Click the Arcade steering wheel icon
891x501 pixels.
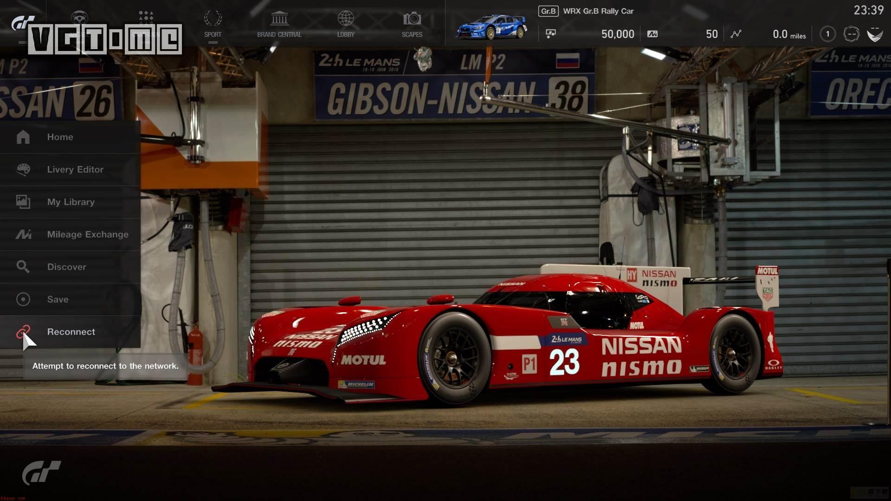(79, 18)
